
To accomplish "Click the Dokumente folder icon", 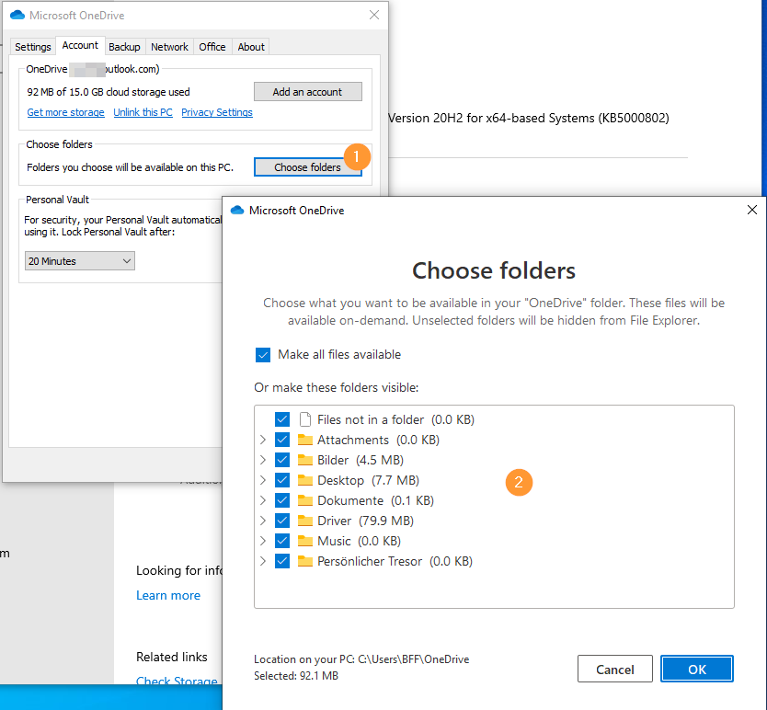I will click(305, 500).
